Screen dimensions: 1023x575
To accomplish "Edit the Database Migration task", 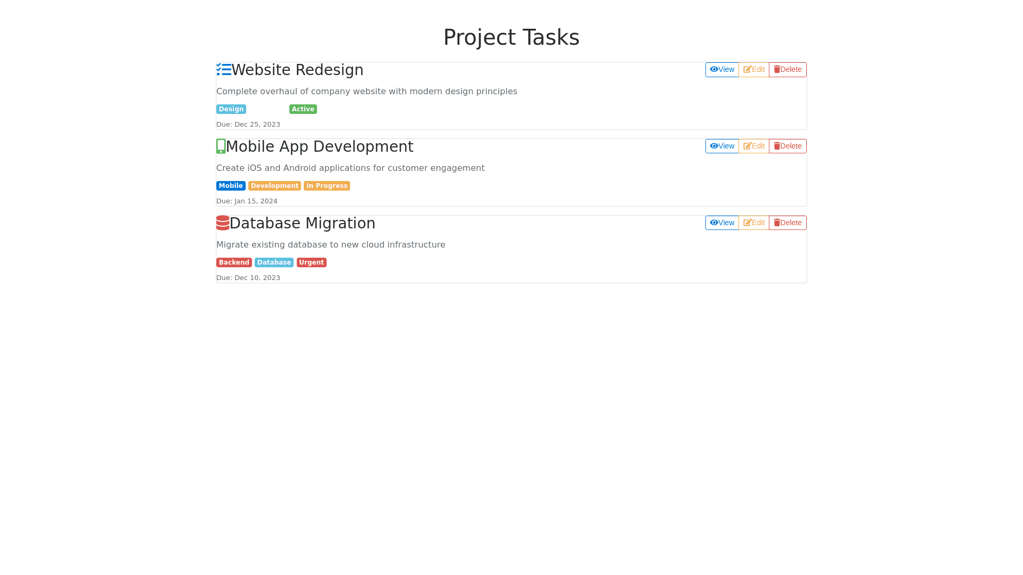I will (754, 223).
